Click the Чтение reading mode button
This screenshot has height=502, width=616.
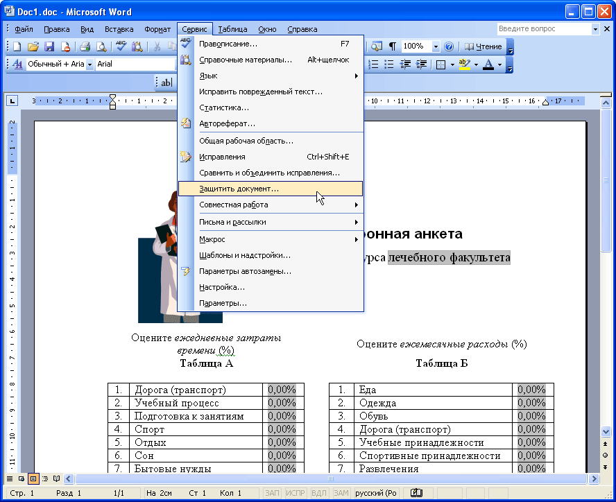[x=484, y=46]
